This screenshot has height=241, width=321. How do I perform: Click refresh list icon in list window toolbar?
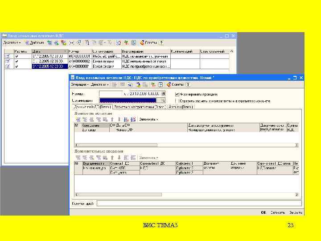(118, 43)
